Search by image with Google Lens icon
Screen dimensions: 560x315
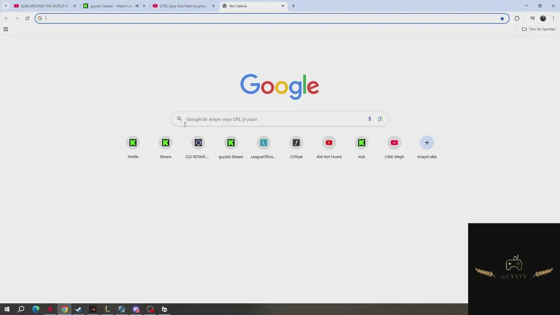click(x=380, y=119)
